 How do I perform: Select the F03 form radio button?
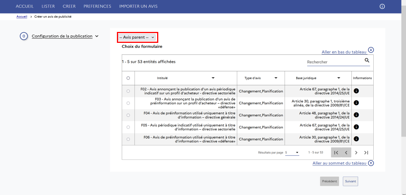point(128,103)
